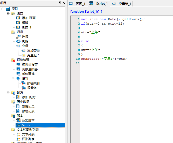Select 变量组_1 label in the tree
The image size is (173, 143).
[x=33, y=55]
